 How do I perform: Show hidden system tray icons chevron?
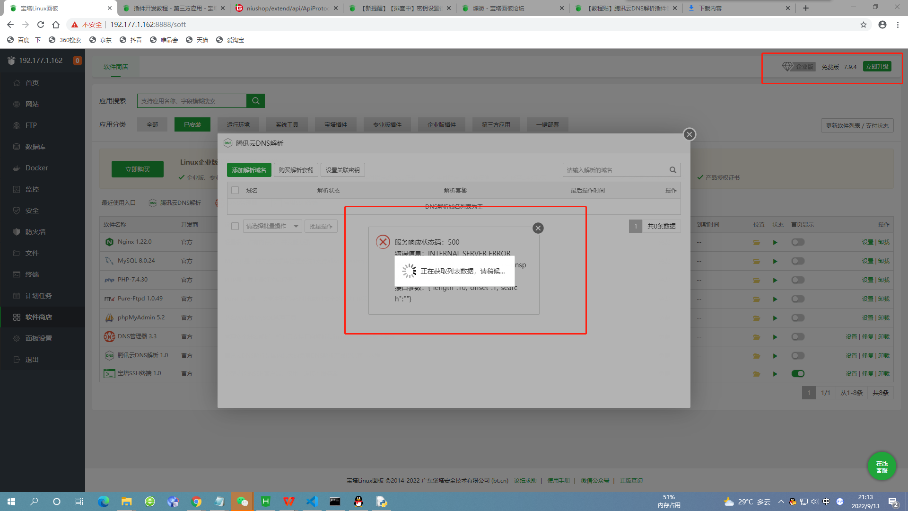(781, 502)
